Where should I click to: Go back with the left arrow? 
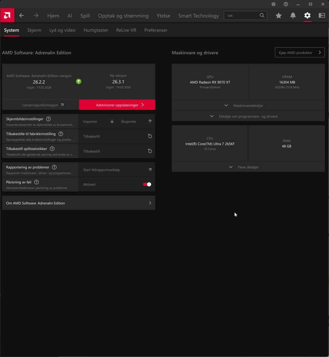coord(22,15)
